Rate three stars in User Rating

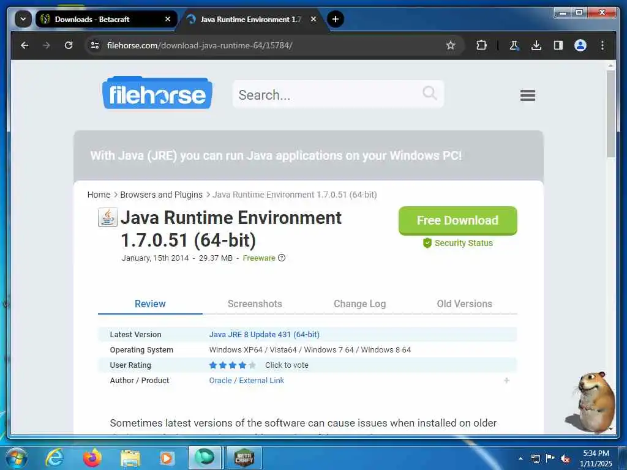click(233, 365)
